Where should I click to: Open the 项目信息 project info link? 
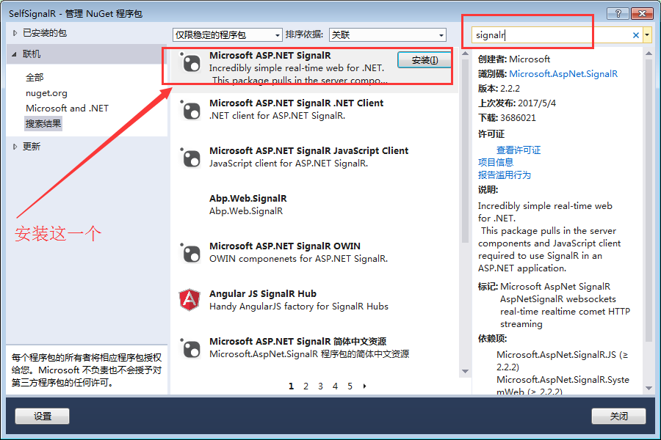click(496, 163)
